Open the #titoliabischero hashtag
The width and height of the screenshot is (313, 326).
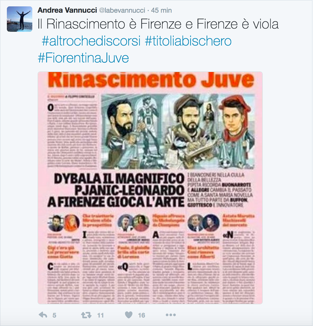pos(188,41)
